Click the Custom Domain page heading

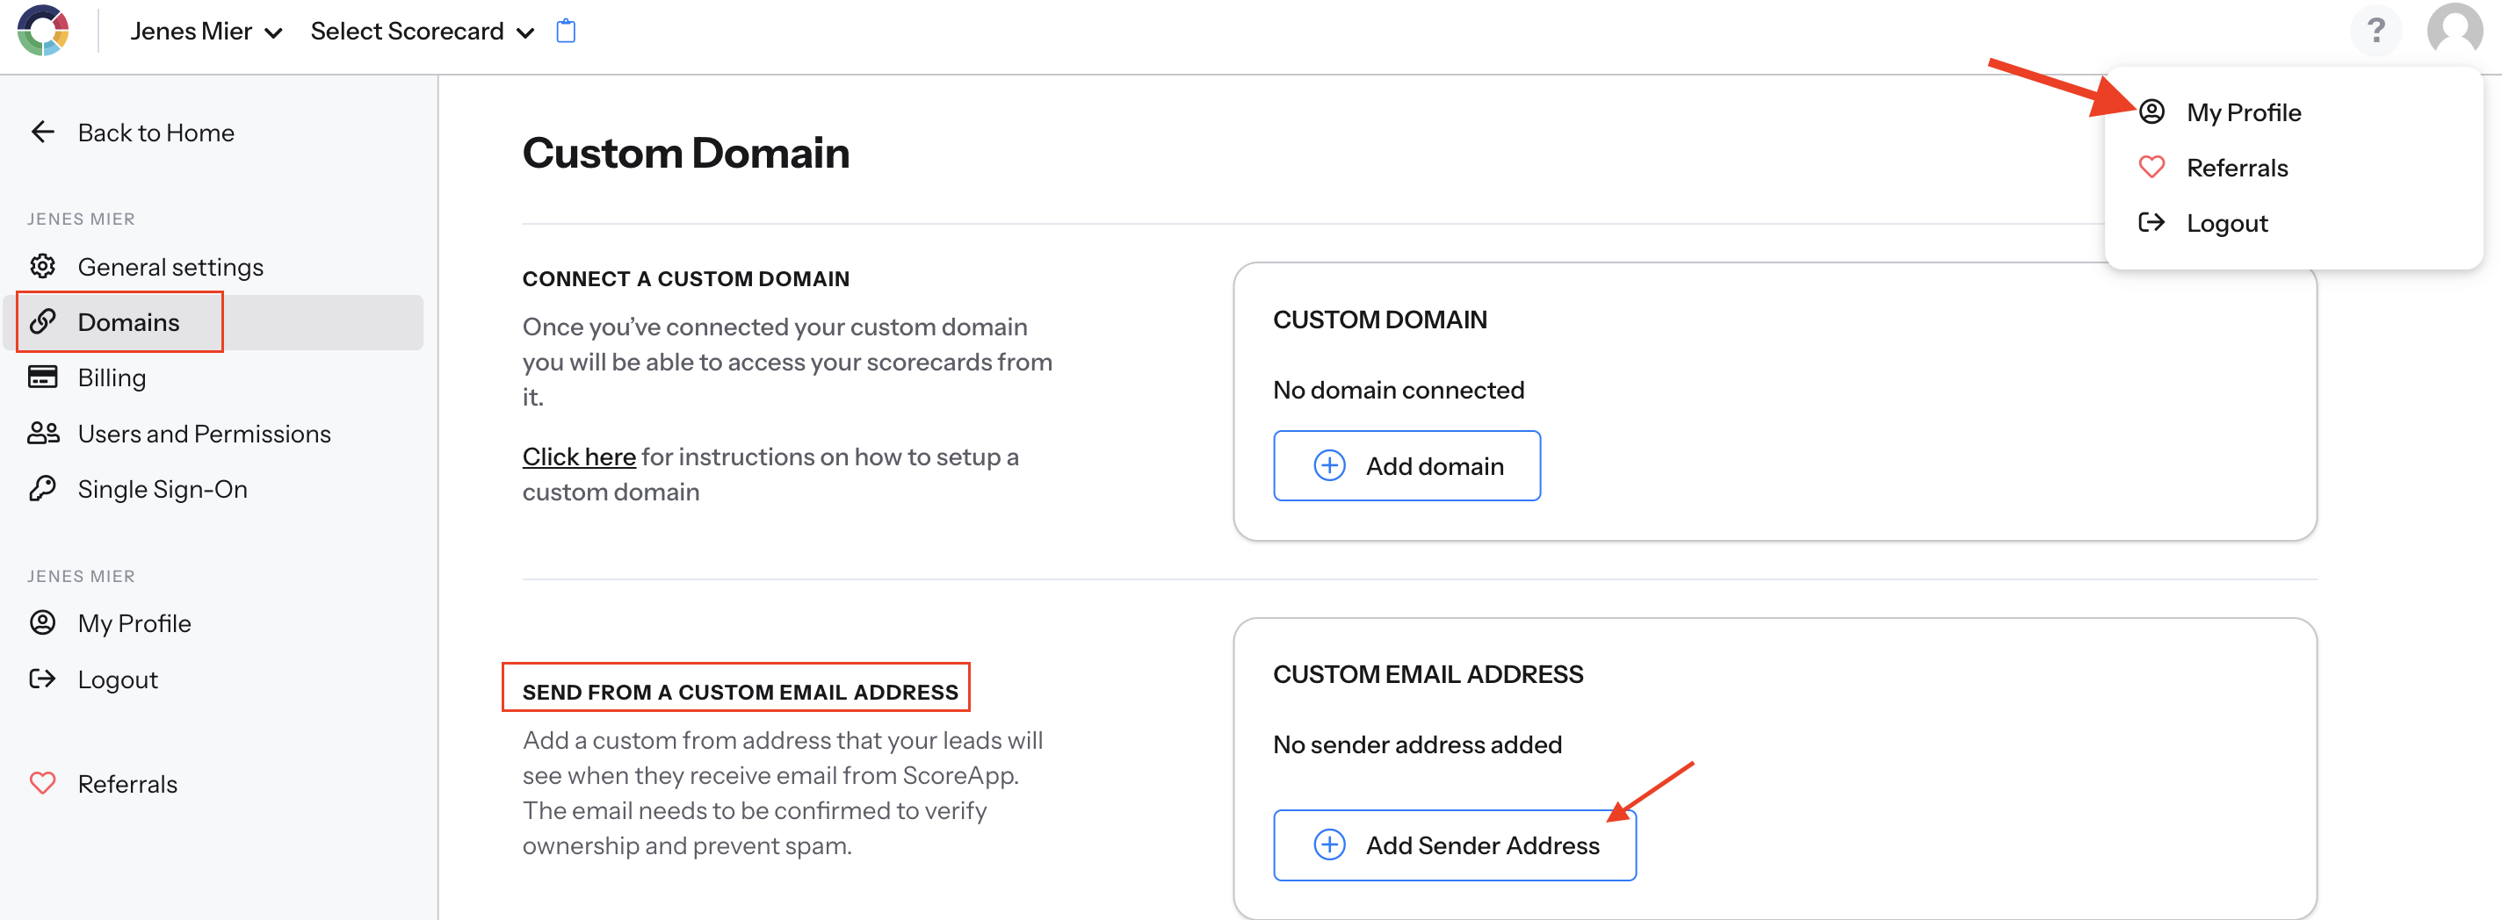[686, 154]
